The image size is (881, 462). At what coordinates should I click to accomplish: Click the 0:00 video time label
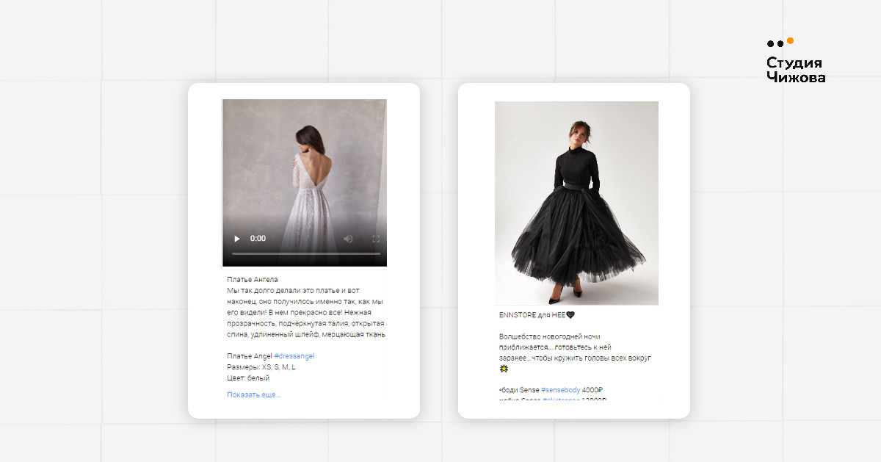[x=258, y=239]
